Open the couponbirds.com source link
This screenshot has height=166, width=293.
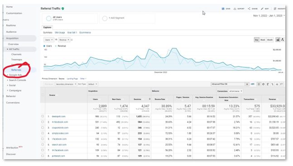(x=60, y=128)
